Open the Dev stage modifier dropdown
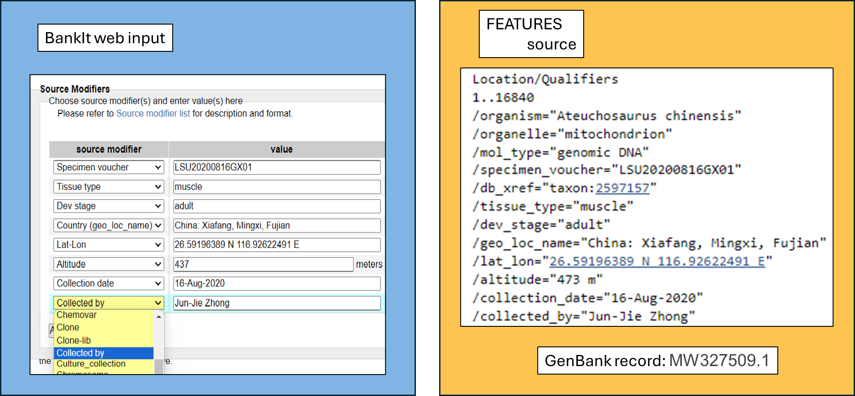Screen dimensions: 855x396 click(108, 206)
